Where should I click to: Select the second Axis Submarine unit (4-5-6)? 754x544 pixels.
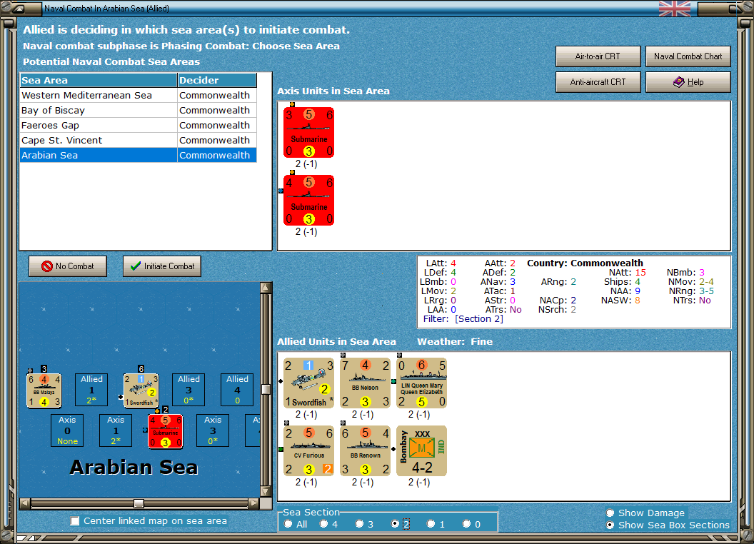coord(308,200)
